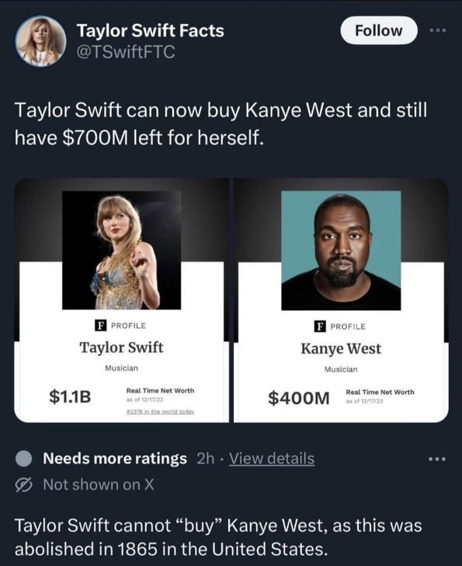Image resolution: width=462 pixels, height=566 pixels.
Task: Open community note three-dot menu
Action: pyautogui.click(x=437, y=459)
